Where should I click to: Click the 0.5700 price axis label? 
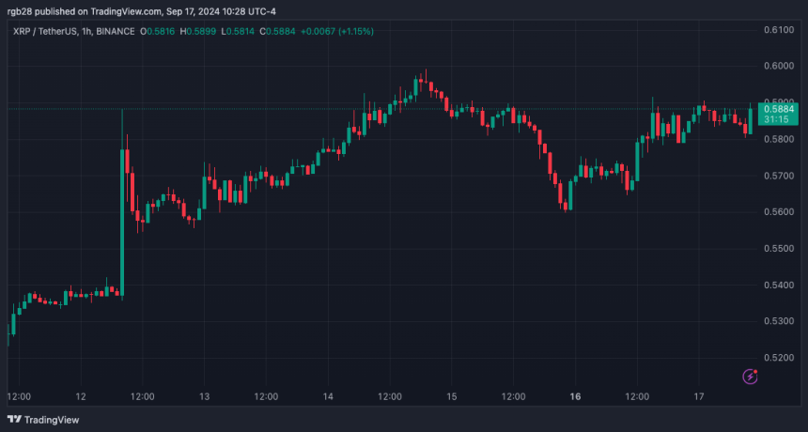780,176
